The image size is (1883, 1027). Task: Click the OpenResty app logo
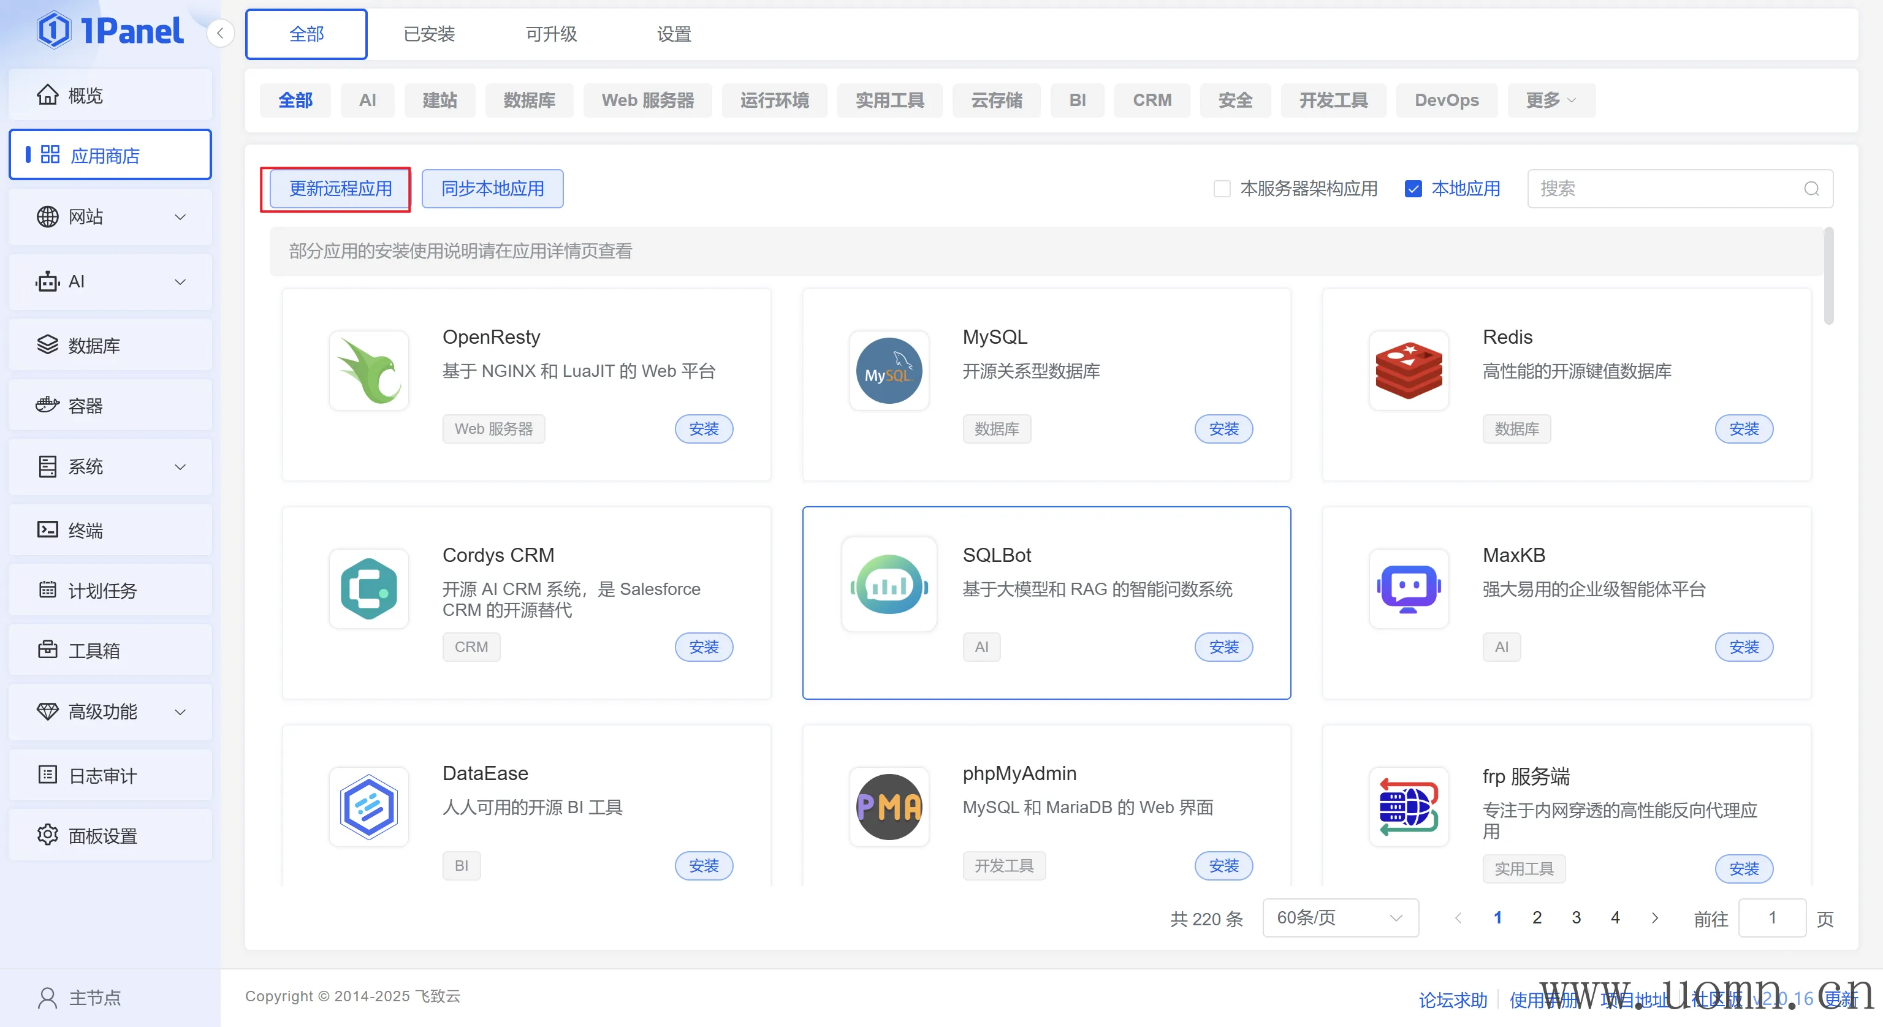[368, 371]
